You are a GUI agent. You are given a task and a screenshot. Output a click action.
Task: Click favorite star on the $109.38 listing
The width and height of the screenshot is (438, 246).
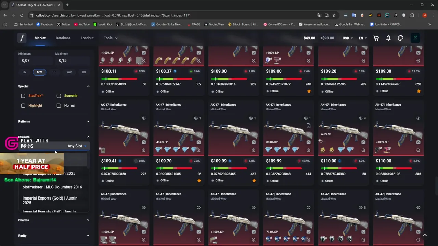[419, 91]
